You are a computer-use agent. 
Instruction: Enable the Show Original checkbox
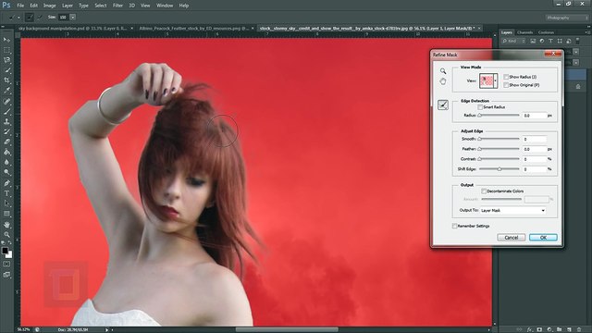[x=506, y=85]
